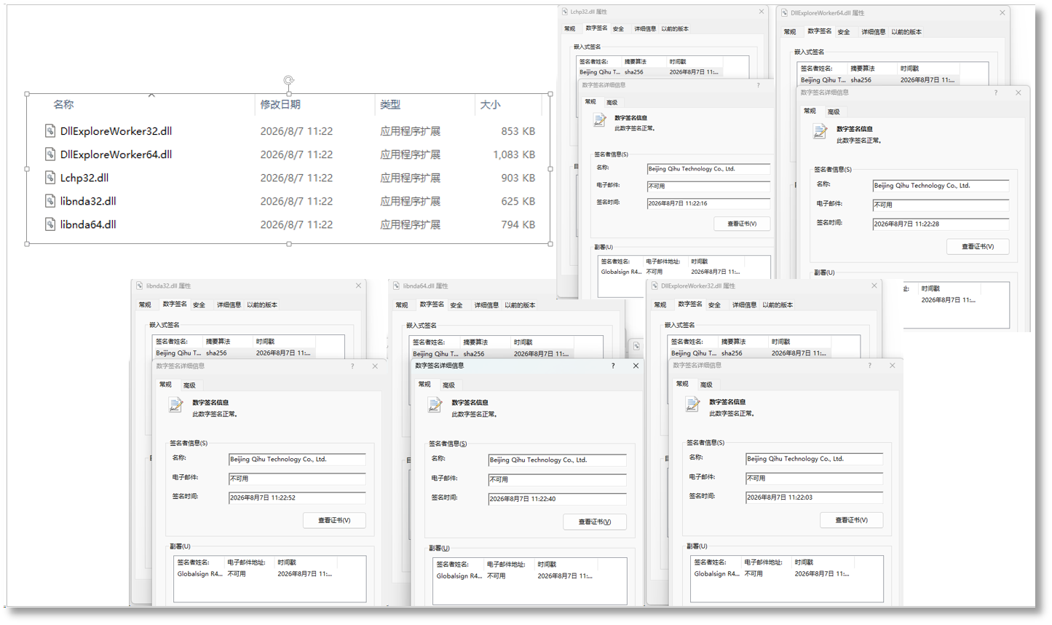Toggle the sort chevron above the 名称 column

pos(151,95)
